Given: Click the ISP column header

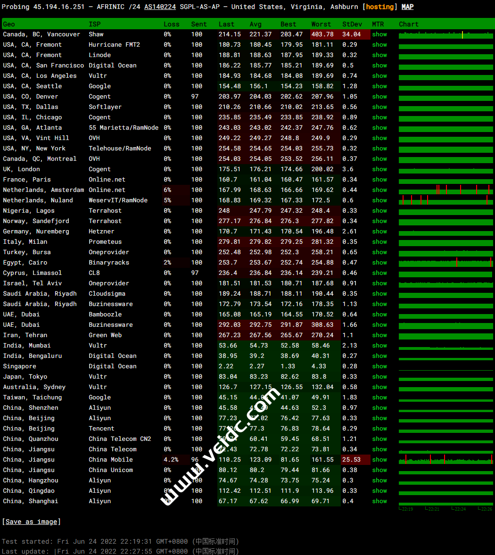Looking at the screenshot, I should click(x=94, y=24).
